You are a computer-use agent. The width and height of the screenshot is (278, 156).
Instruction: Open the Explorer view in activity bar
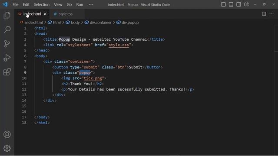[7, 16]
